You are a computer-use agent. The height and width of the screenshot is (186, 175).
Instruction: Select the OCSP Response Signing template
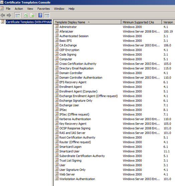click(x=75, y=128)
